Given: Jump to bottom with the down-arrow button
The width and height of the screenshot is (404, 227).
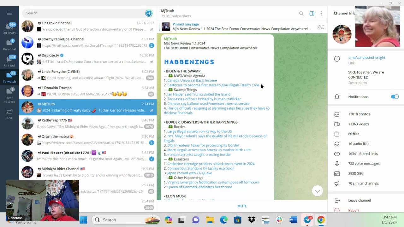Looking at the screenshot, I should (x=317, y=191).
